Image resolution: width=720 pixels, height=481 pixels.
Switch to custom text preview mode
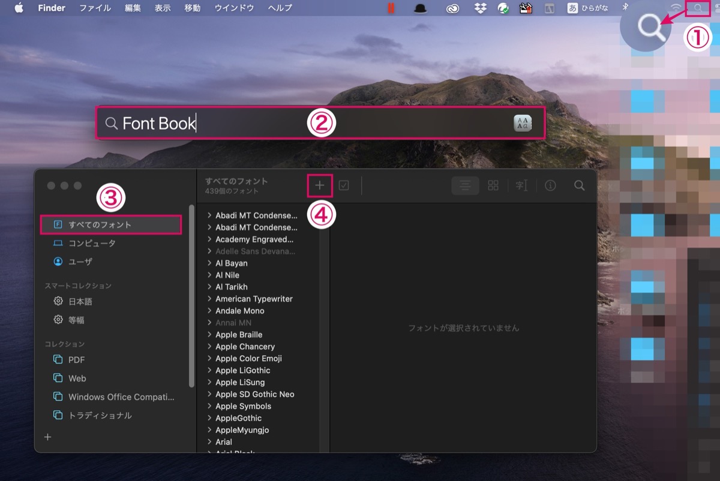click(521, 186)
